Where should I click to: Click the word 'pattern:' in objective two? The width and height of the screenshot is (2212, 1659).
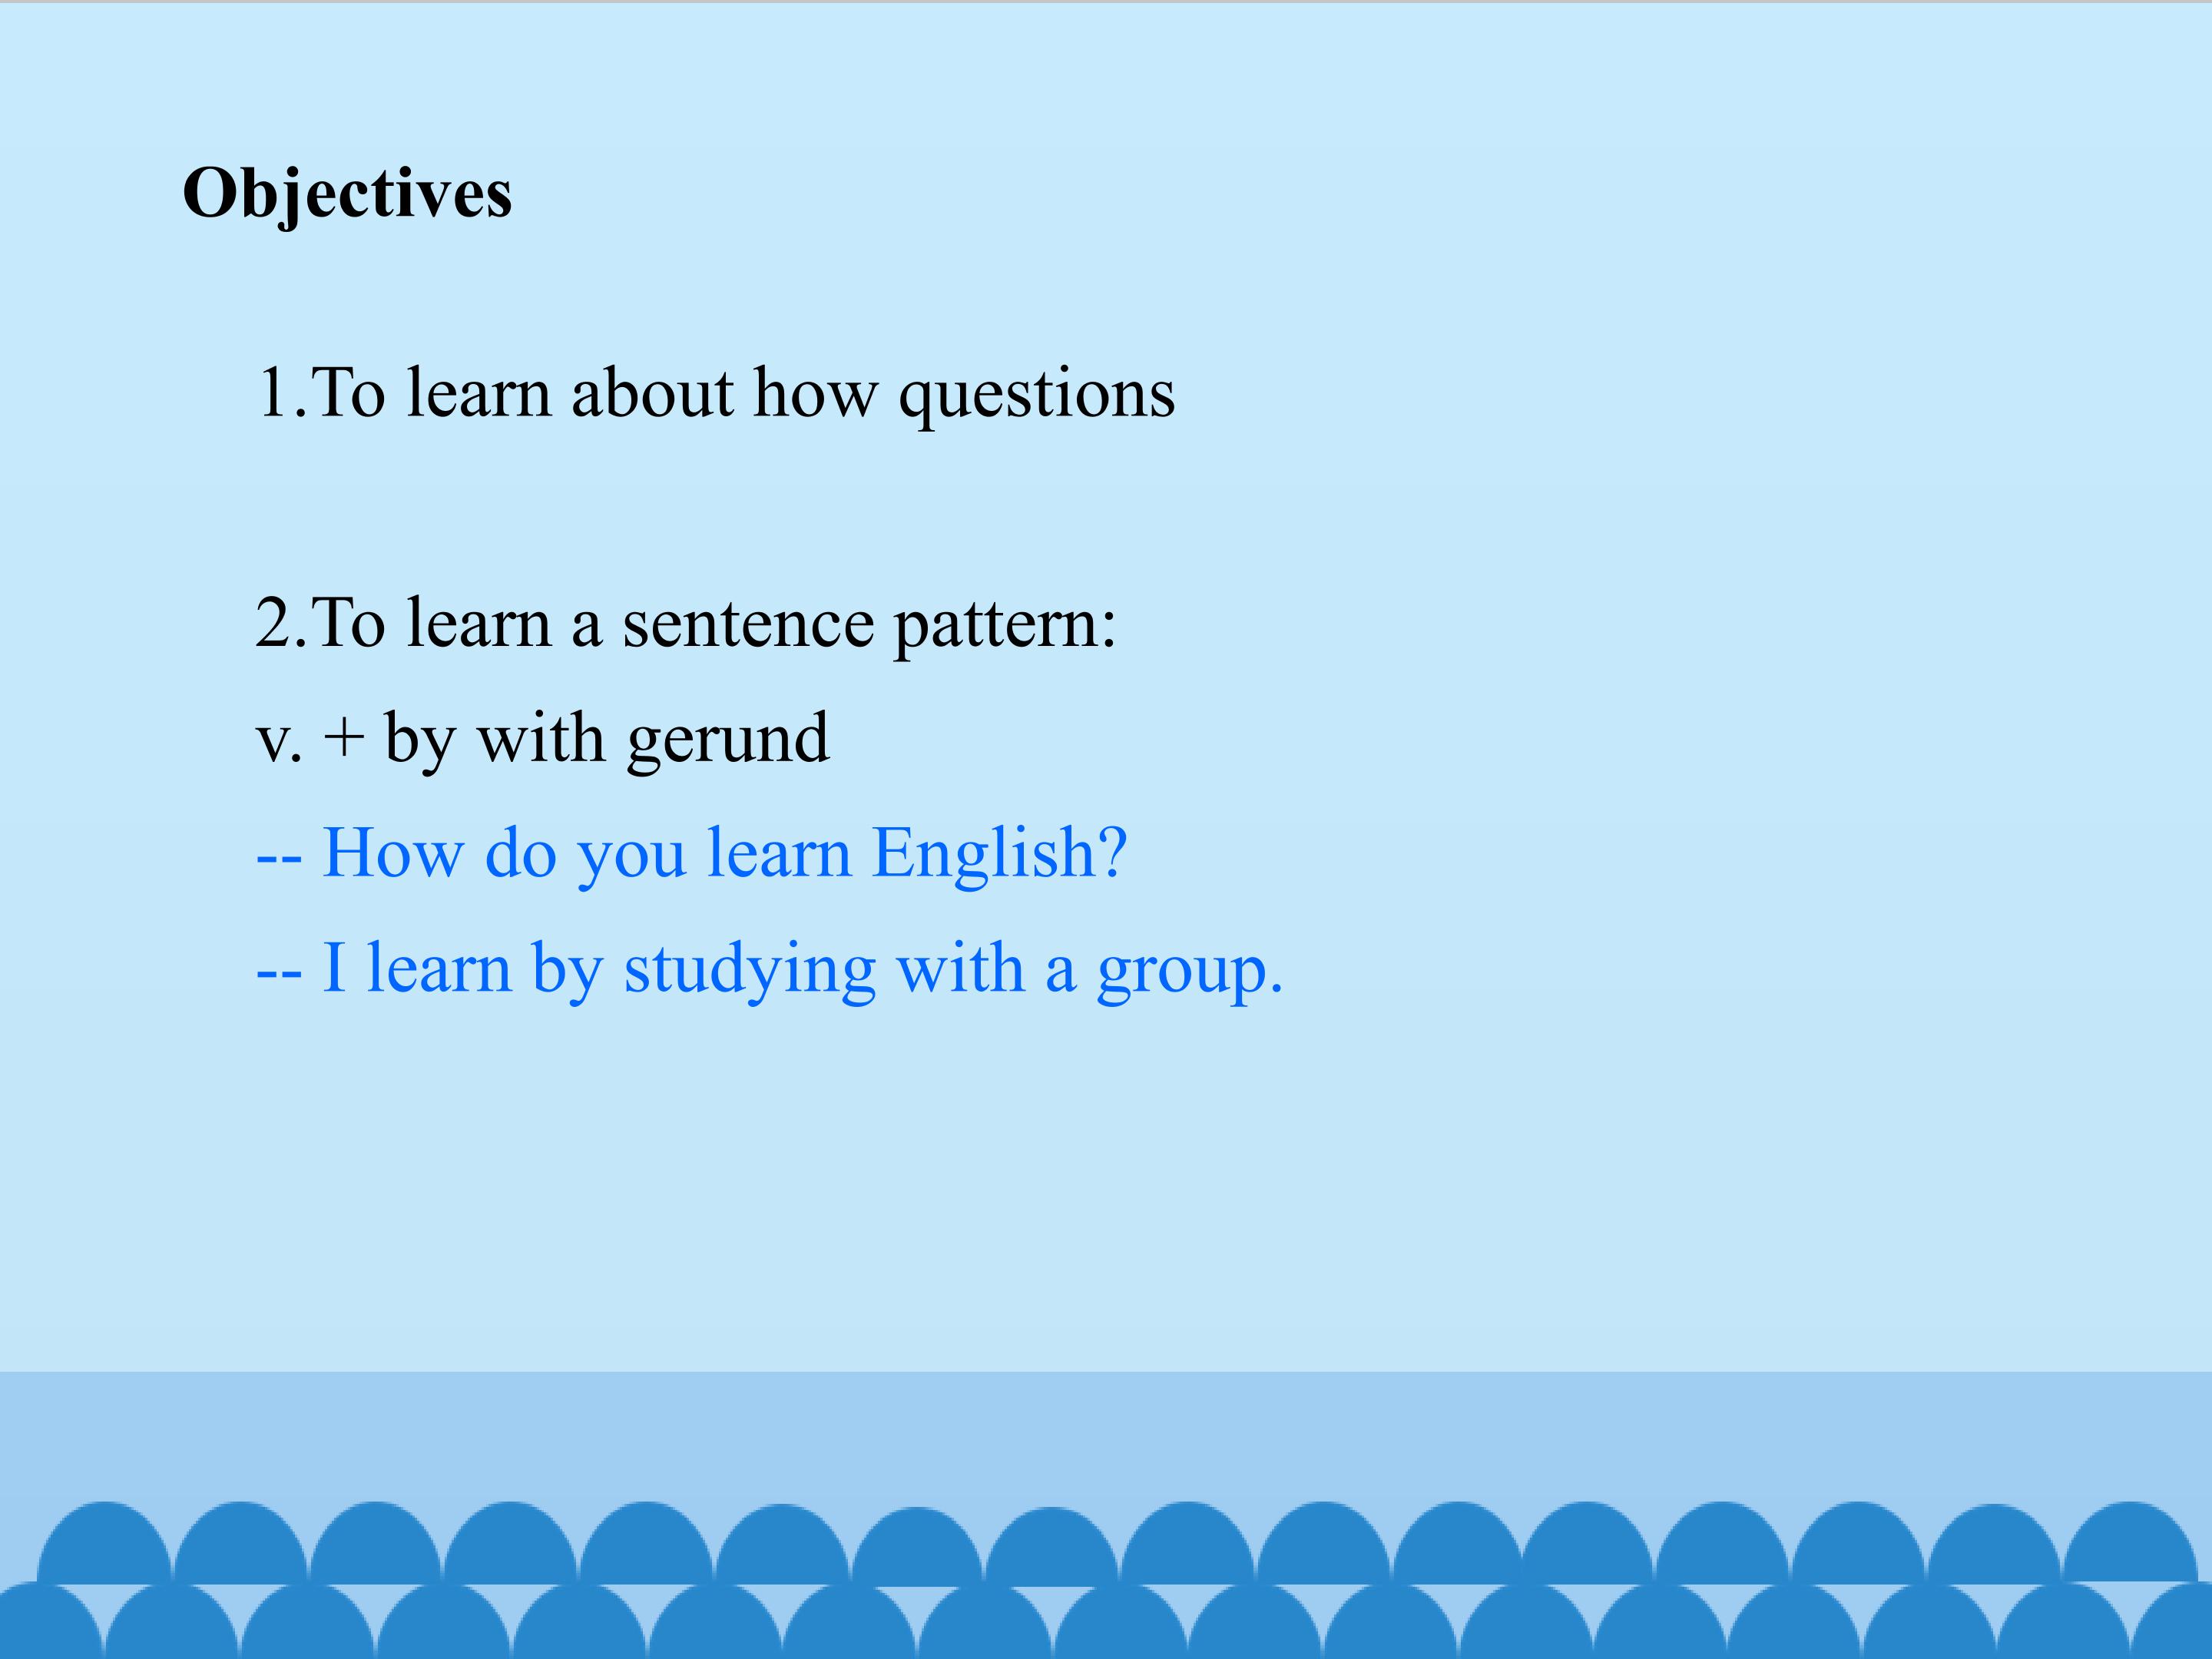[x=1005, y=627]
